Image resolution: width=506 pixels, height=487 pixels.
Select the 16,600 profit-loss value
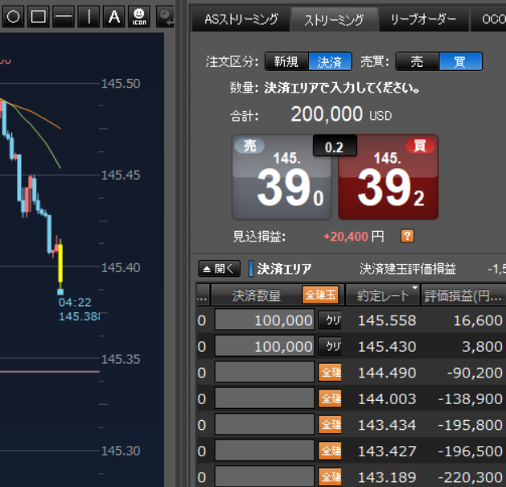[x=478, y=320]
